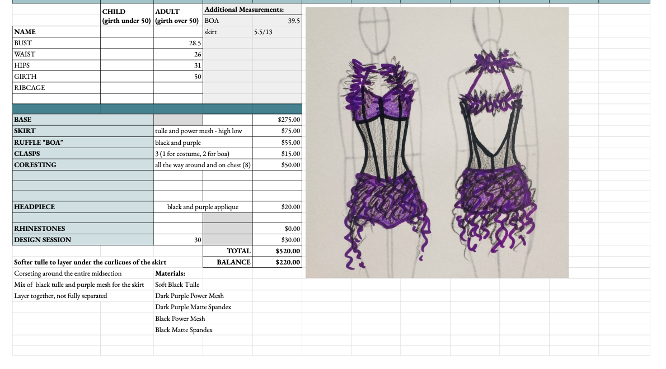This screenshot has height=369, width=666.
Task: Click the Additional Measurements header cell
Action: (252, 10)
